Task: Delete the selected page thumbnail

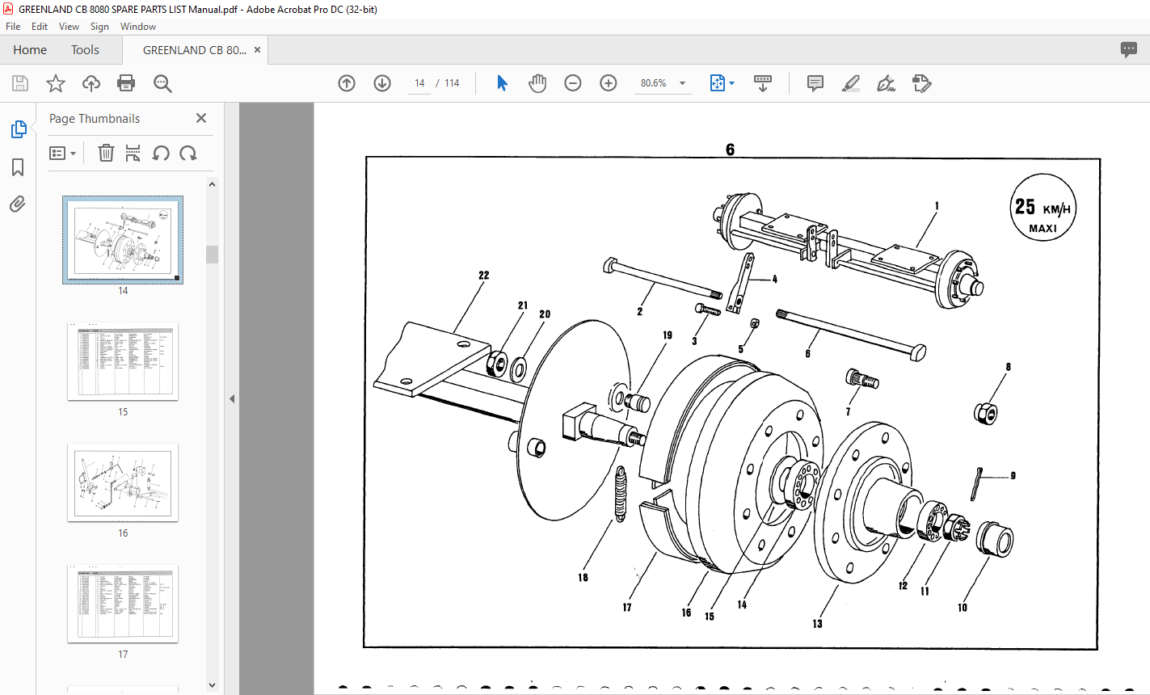Action: pos(106,153)
